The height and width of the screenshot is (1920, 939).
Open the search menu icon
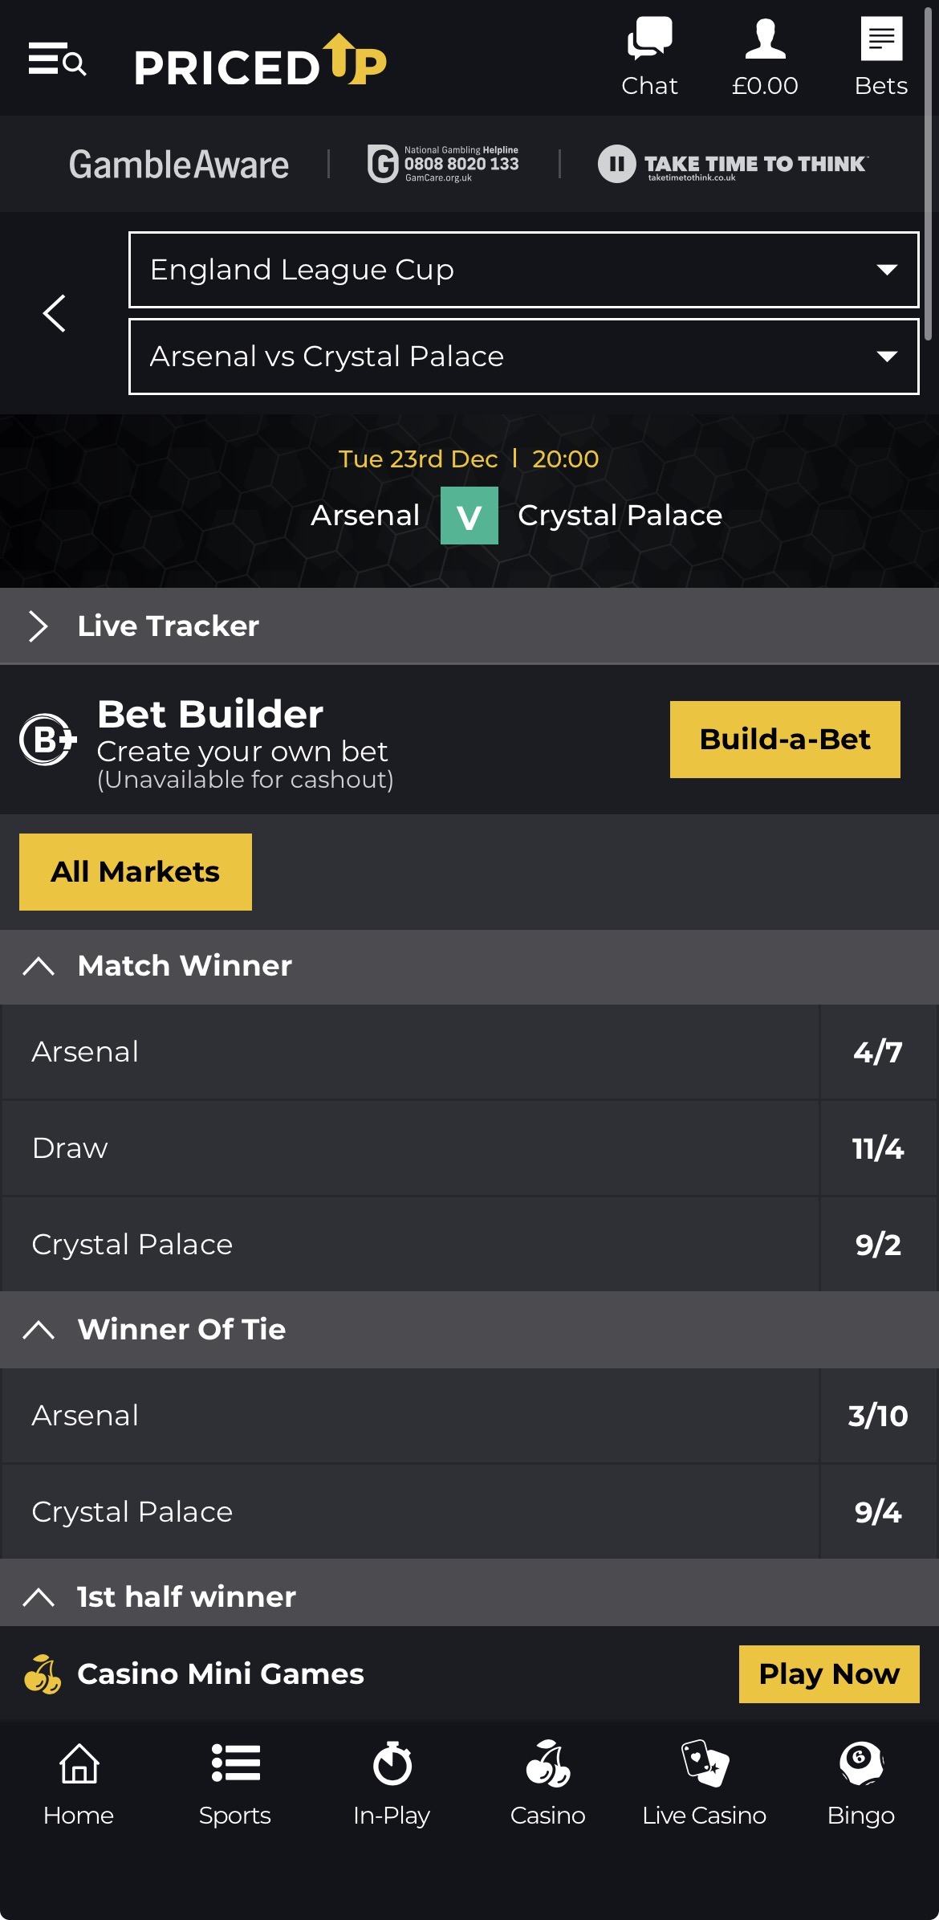55,60
